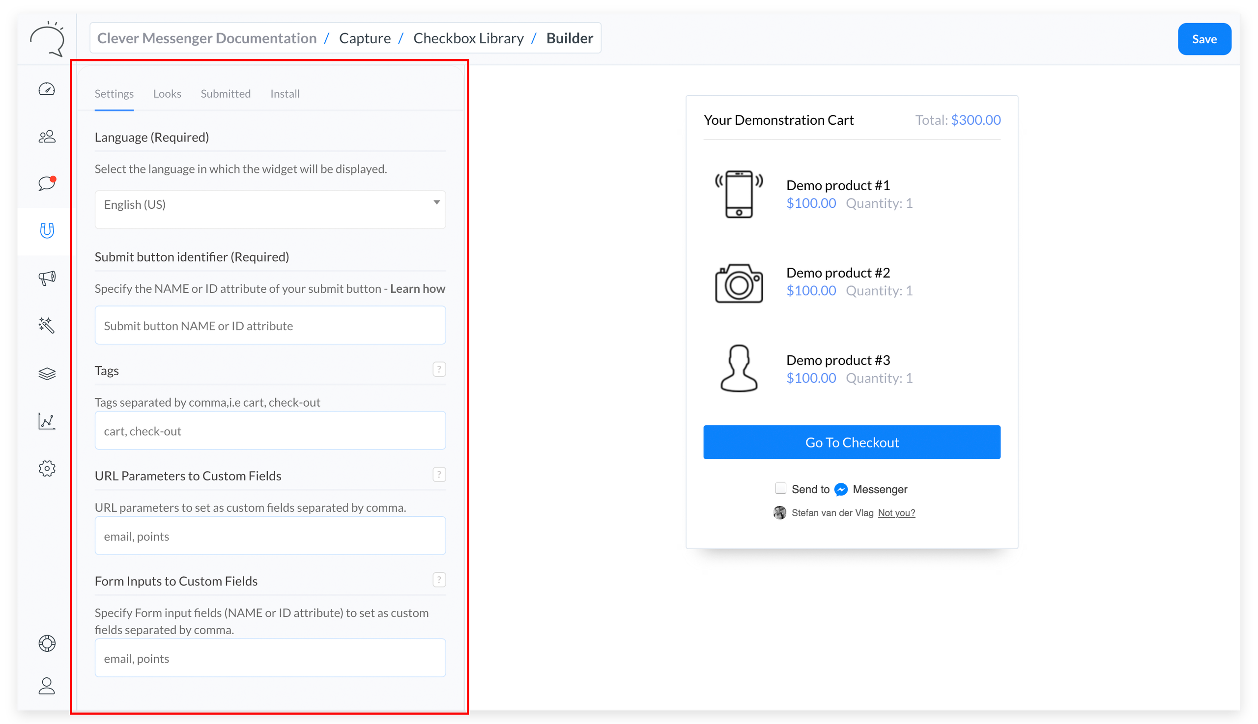Open the magic wand automation icon
Image resolution: width=1258 pixels, height=724 pixels.
pyautogui.click(x=47, y=325)
